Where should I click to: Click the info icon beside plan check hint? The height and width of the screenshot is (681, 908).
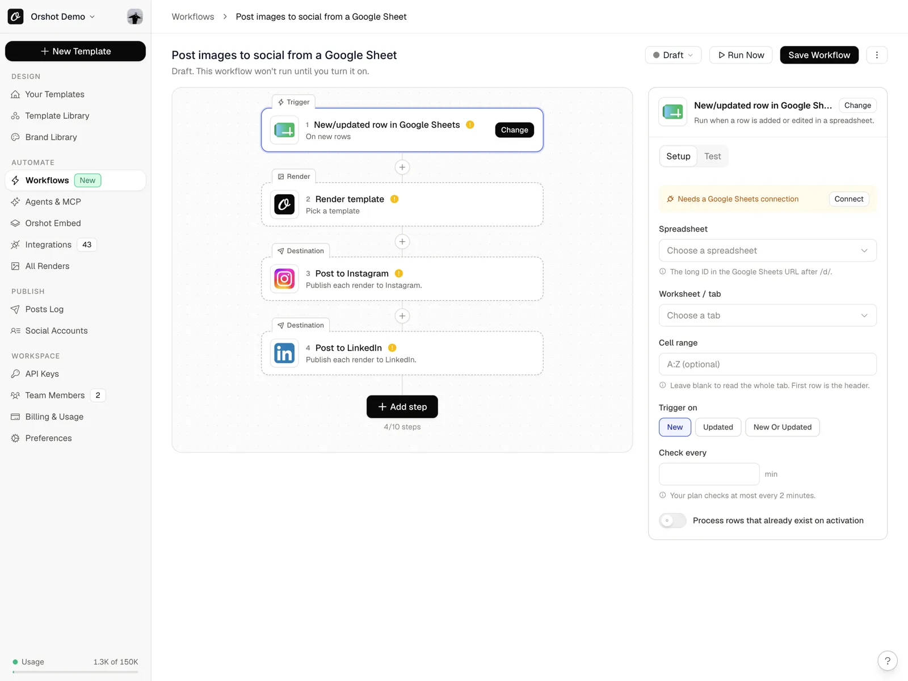click(x=662, y=495)
